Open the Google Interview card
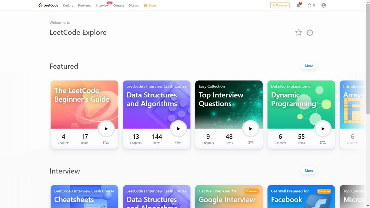 click(x=229, y=197)
